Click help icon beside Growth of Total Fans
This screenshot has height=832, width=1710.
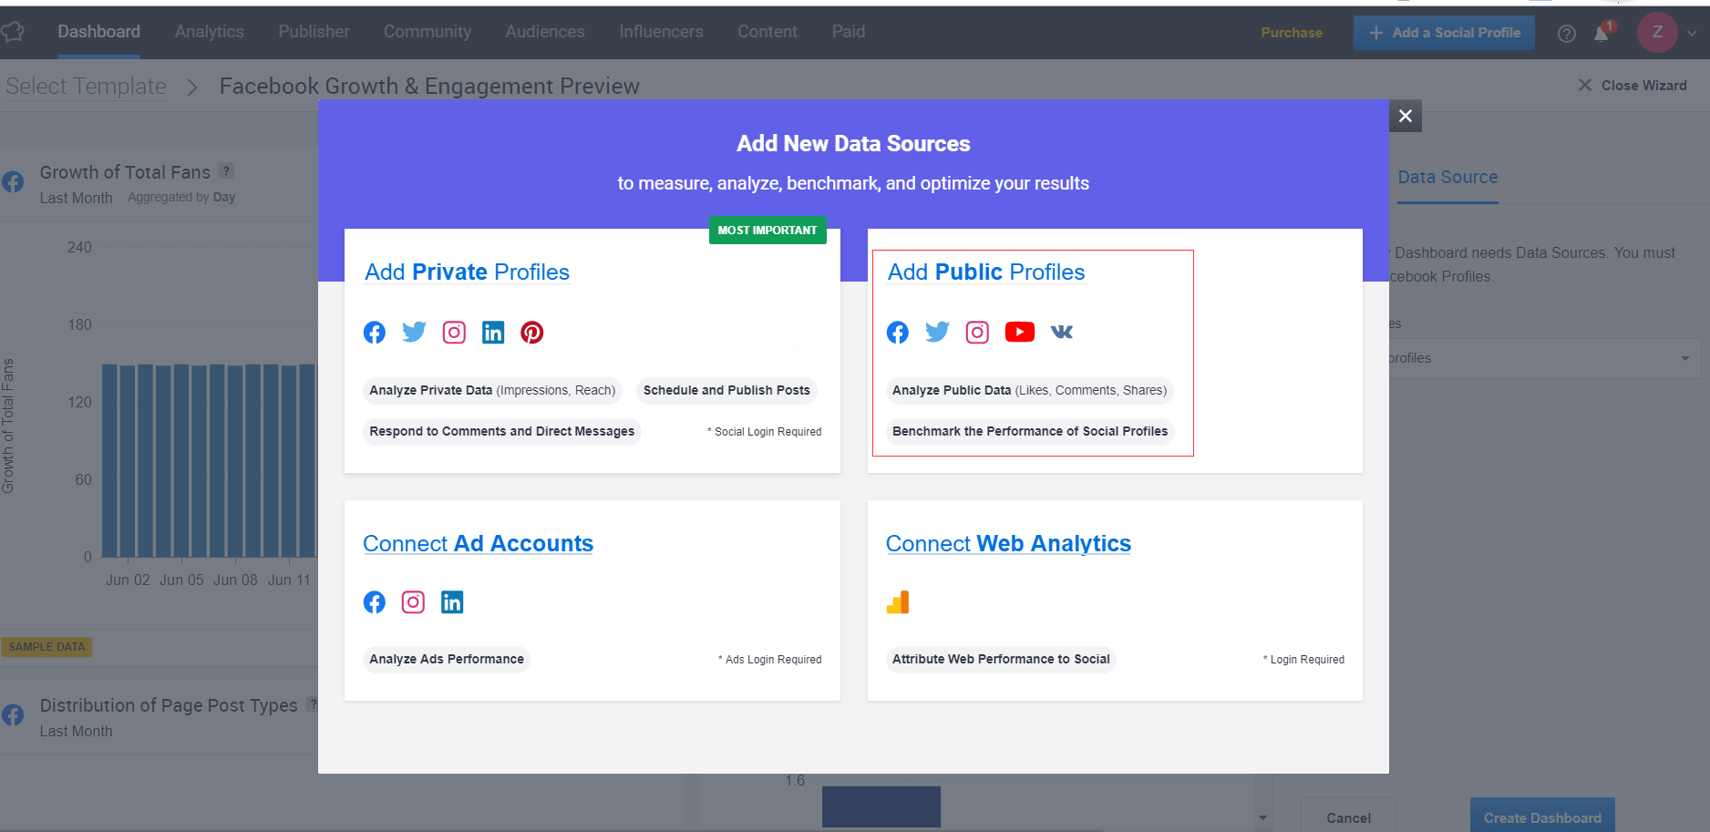227,170
